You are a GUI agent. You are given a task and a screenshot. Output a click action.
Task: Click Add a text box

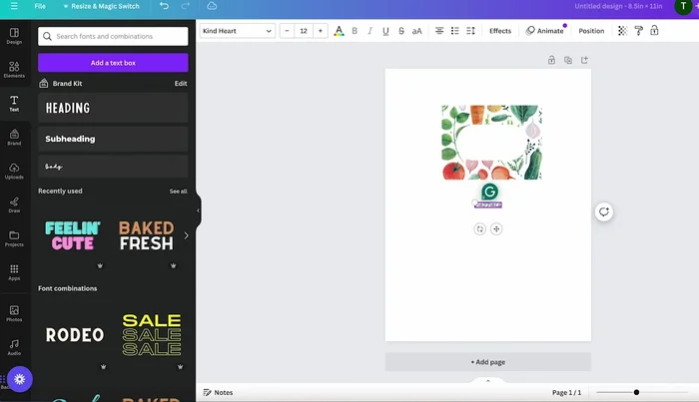tap(113, 63)
